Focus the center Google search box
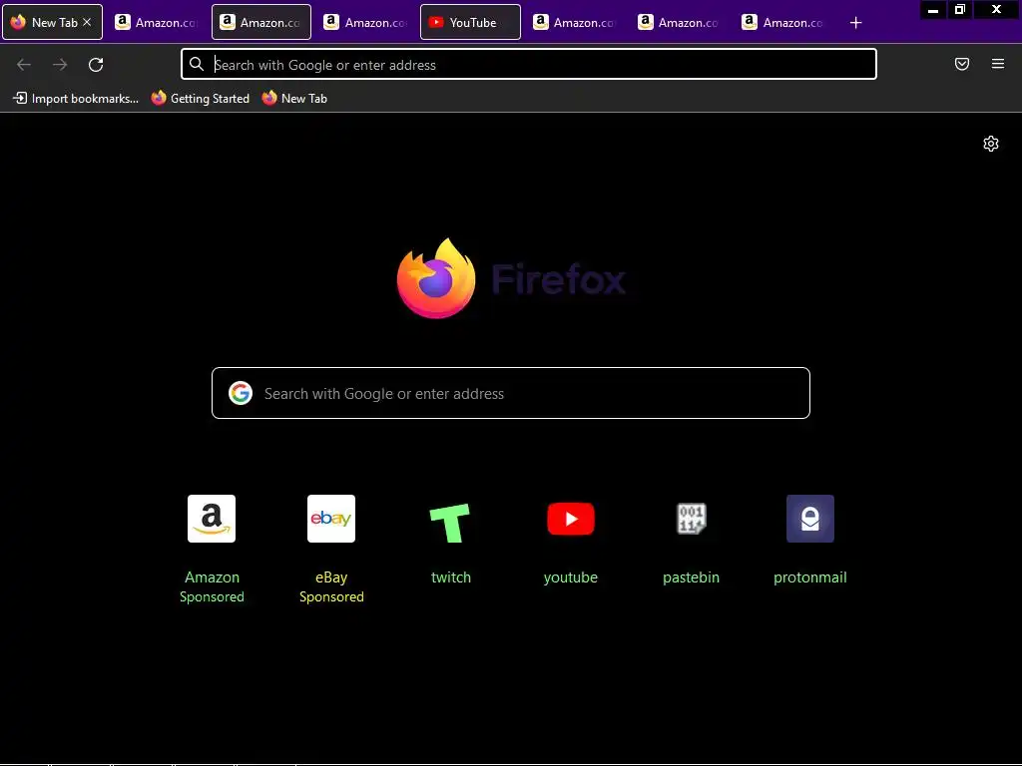 pos(511,393)
